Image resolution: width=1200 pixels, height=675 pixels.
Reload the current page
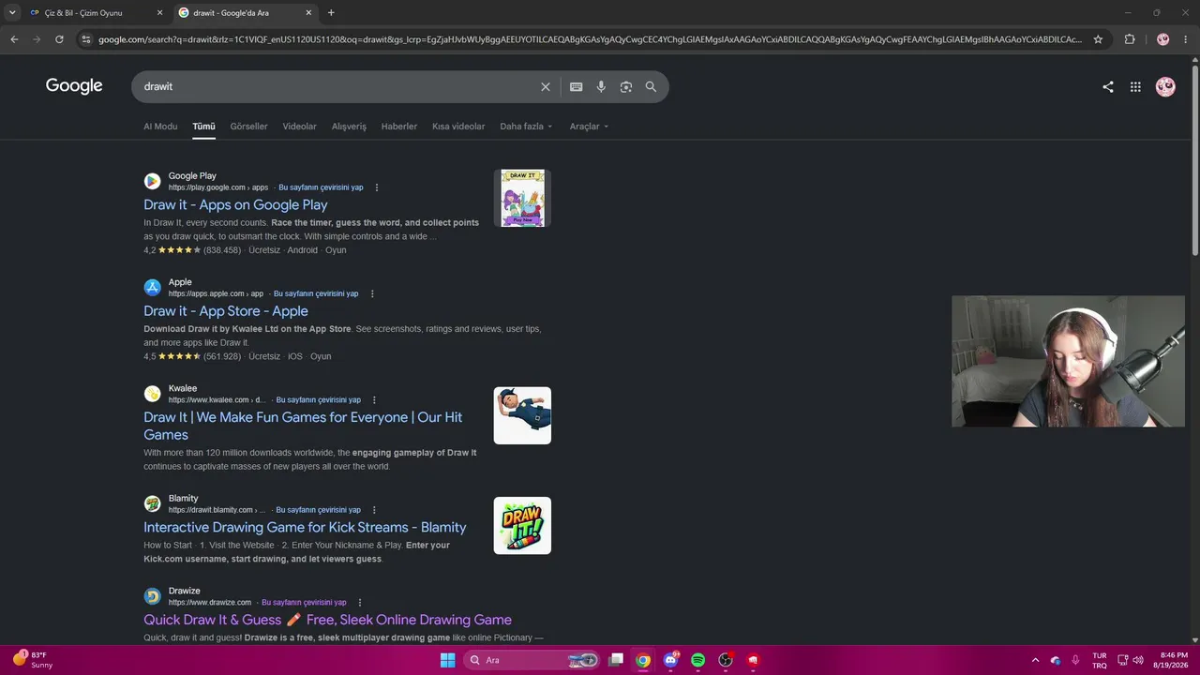(59, 39)
